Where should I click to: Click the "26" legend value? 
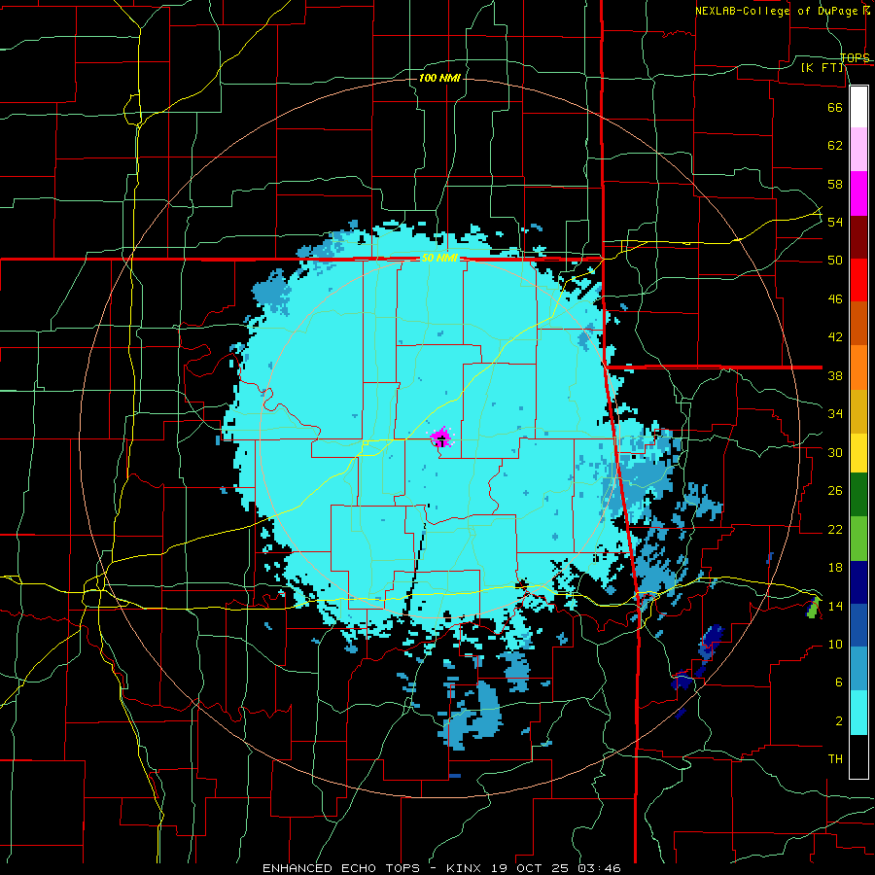click(x=835, y=491)
